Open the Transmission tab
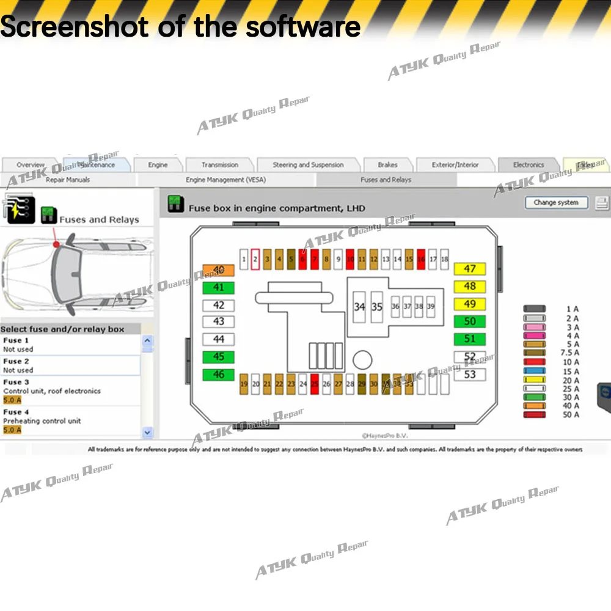 coord(220,165)
